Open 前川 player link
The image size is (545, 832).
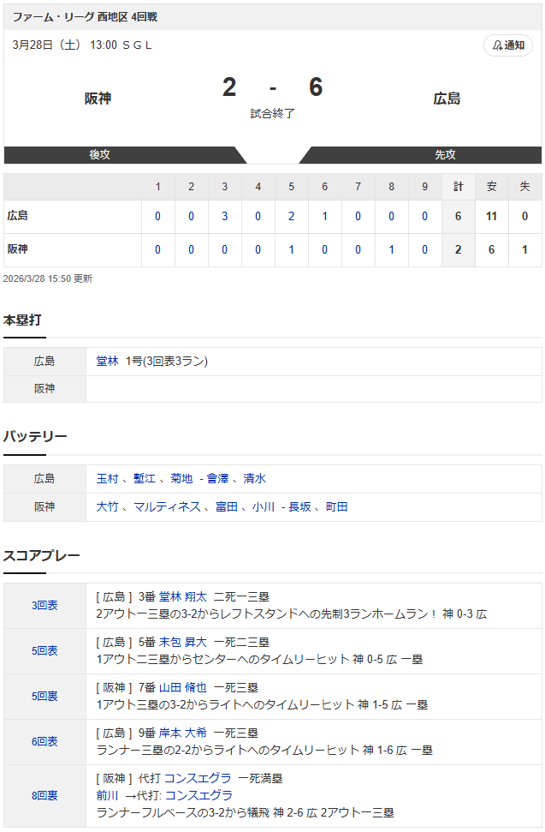[x=107, y=795]
